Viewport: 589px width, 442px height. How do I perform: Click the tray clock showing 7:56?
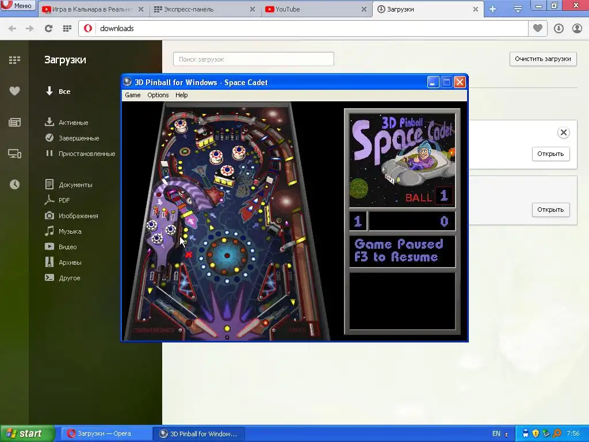(573, 434)
